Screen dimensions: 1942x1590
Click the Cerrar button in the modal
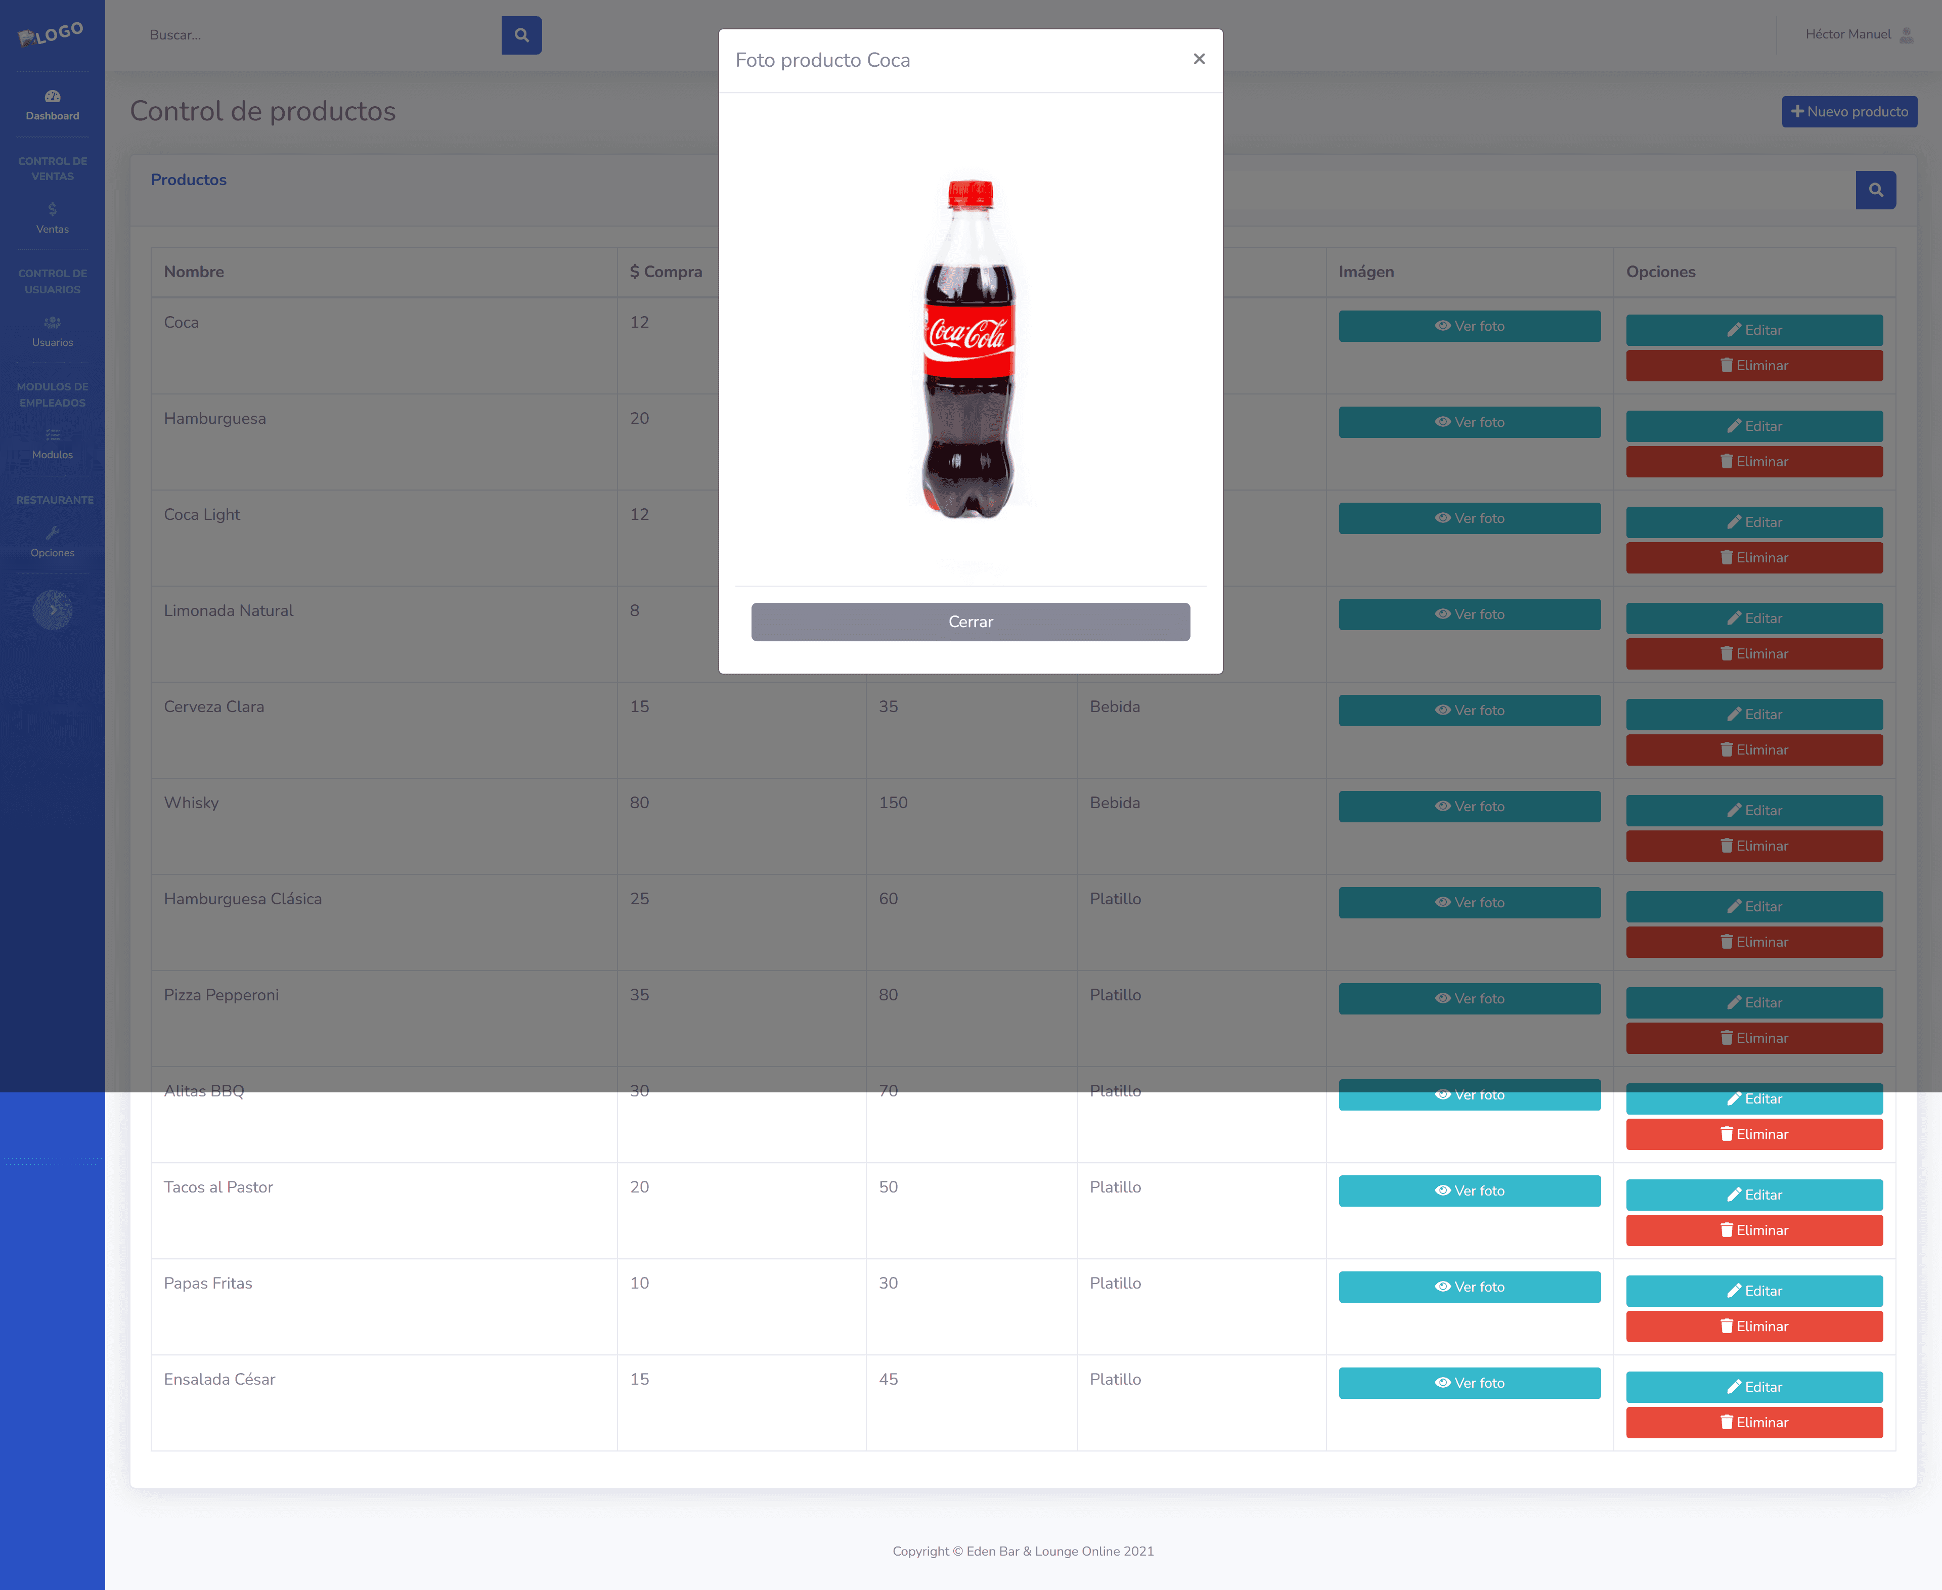[970, 622]
